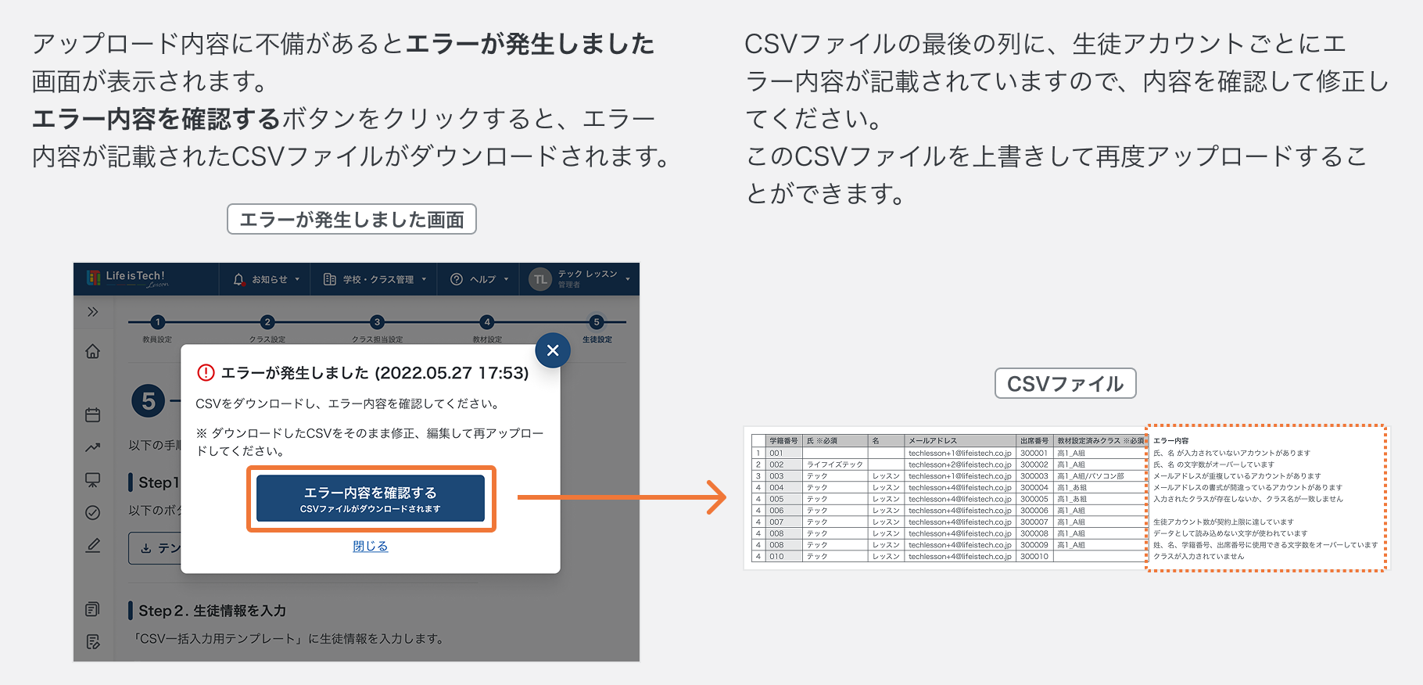The height and width of the screenshot is (685, 1423).
Task: Open the check-circle icon in the sidebar
Action: (x=93, y=513)
